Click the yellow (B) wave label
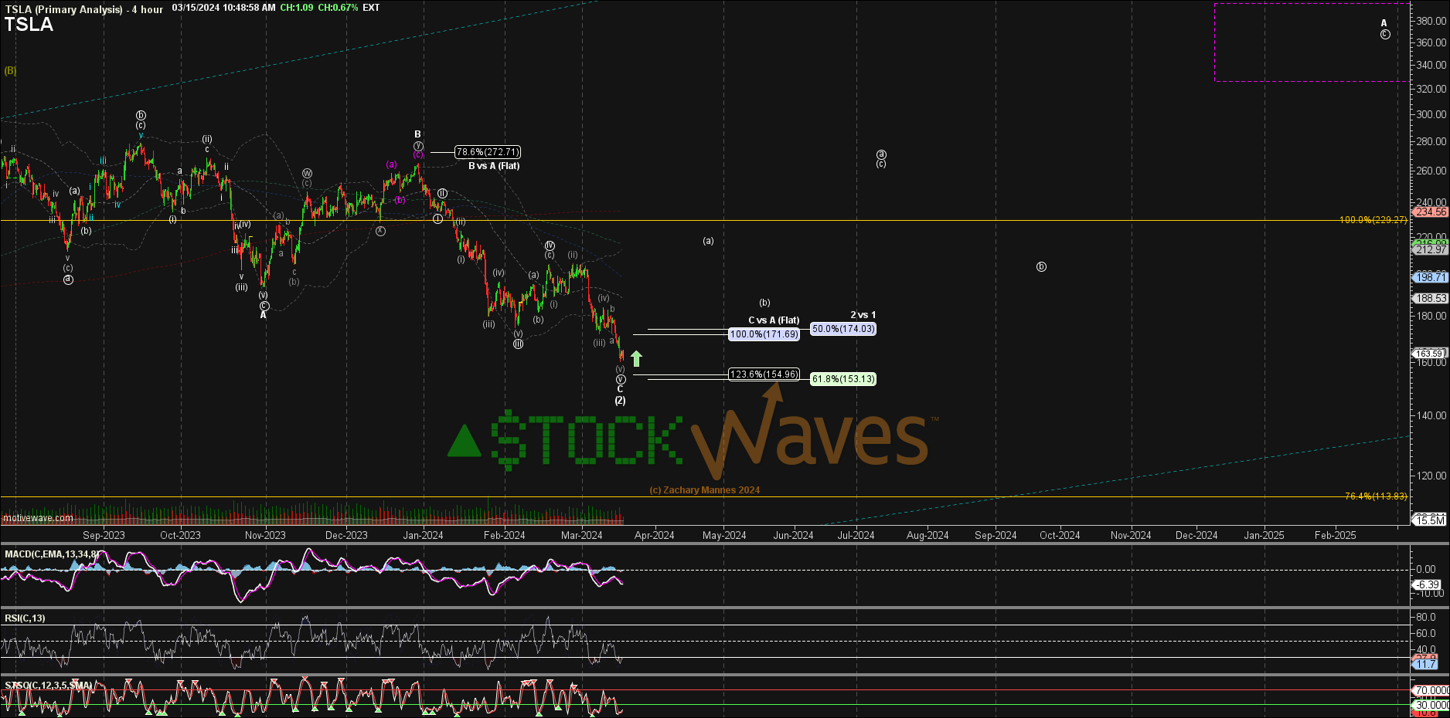 coord(10,70)
